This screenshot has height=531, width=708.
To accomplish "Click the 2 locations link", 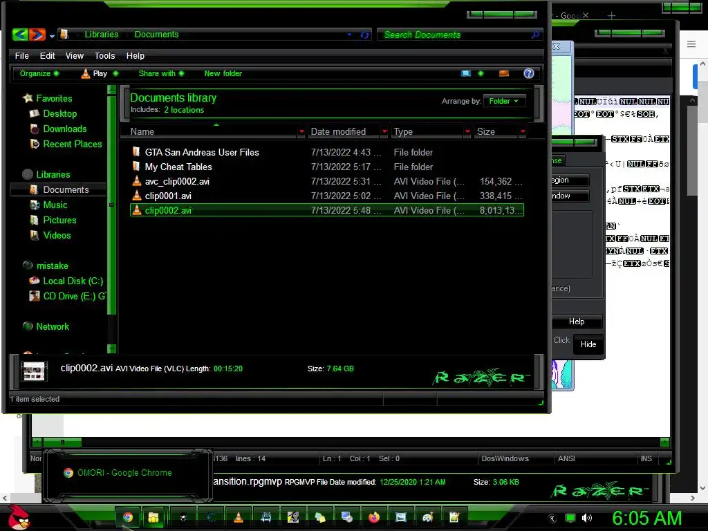I will (184, 110).
